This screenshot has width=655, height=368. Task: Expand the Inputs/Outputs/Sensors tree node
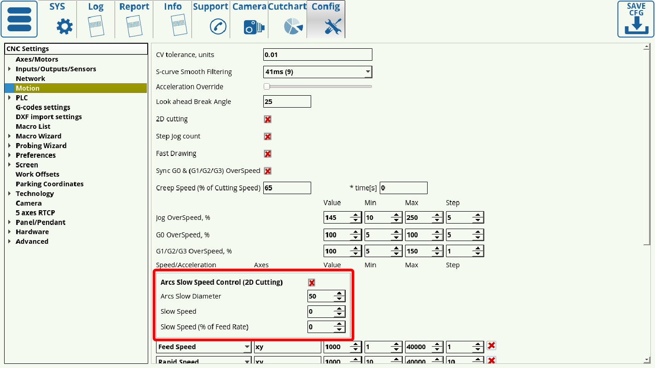(x=10, y=69)
